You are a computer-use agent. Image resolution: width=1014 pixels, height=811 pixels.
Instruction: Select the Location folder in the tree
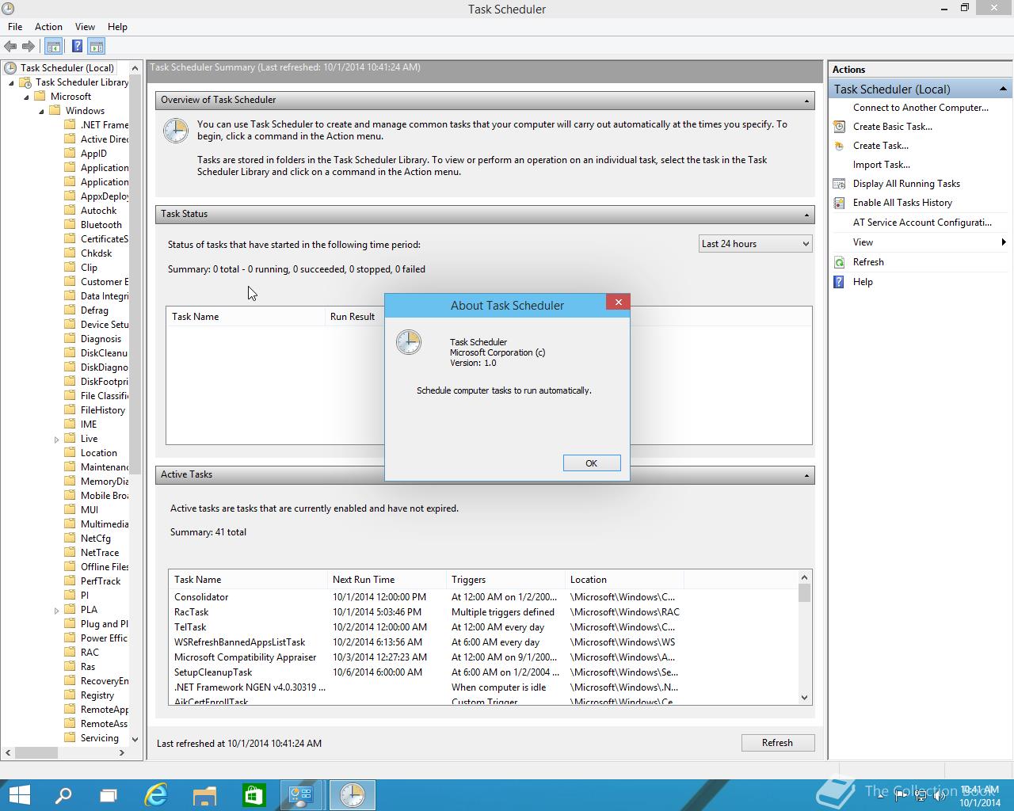98,453
